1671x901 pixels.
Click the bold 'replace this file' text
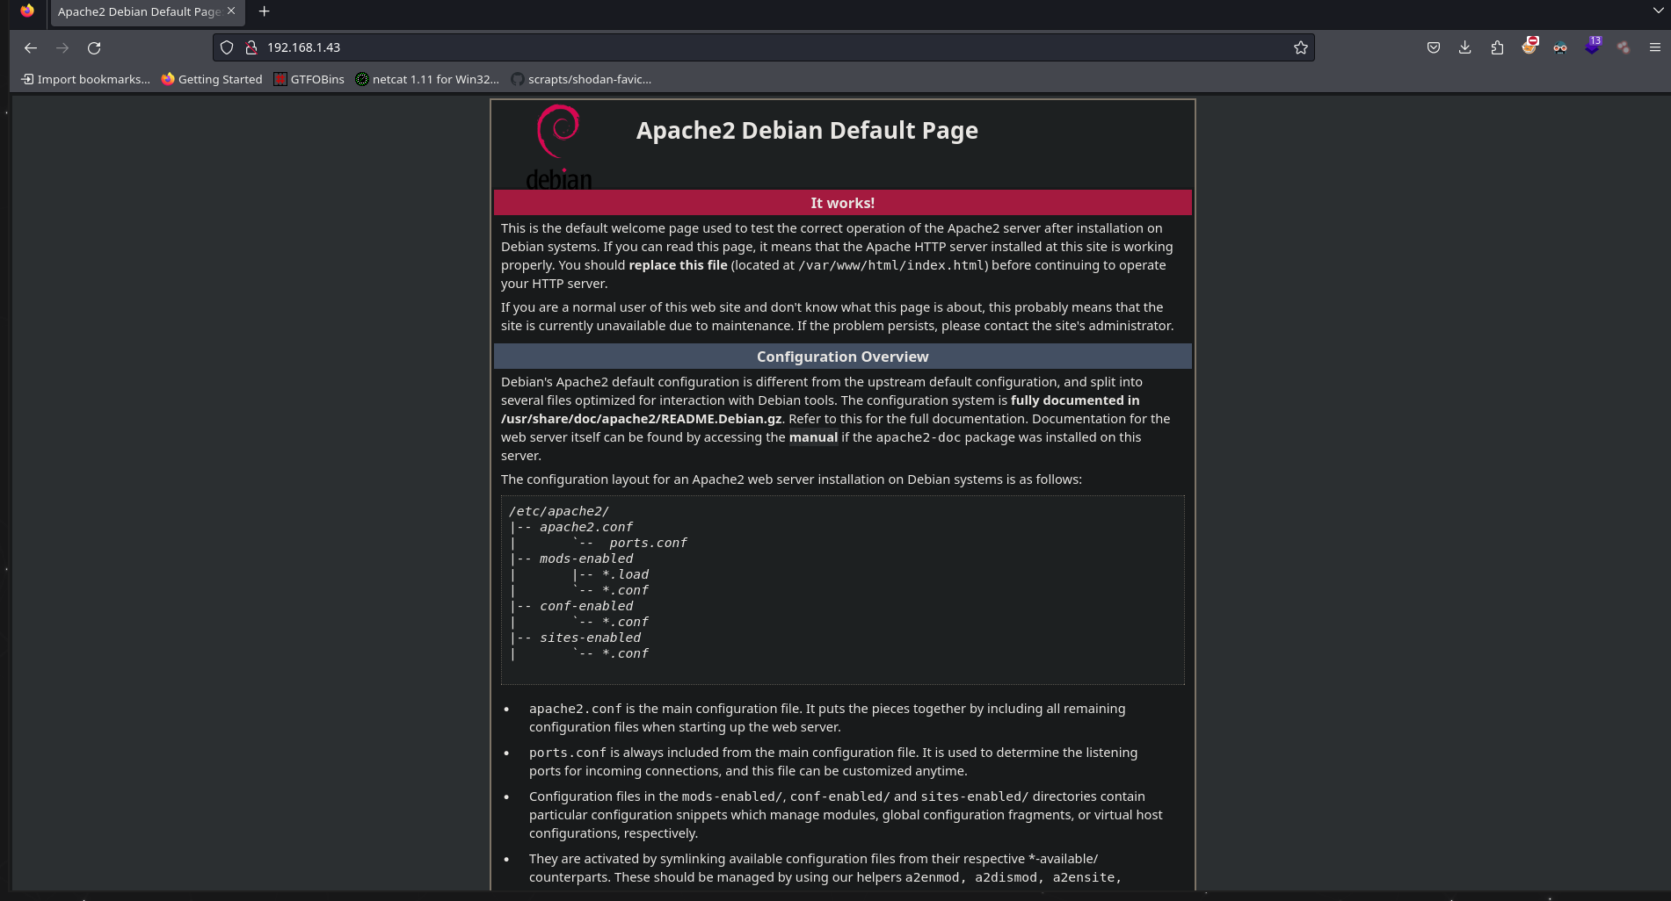pos(678,265)
